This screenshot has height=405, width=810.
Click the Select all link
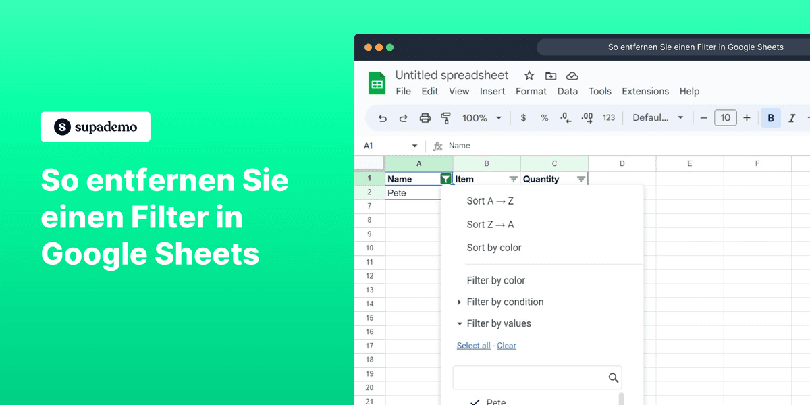[x=473, y=345]
